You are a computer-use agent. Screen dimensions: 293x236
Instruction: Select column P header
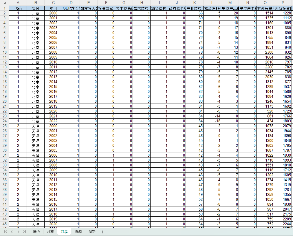click(283, 3)
